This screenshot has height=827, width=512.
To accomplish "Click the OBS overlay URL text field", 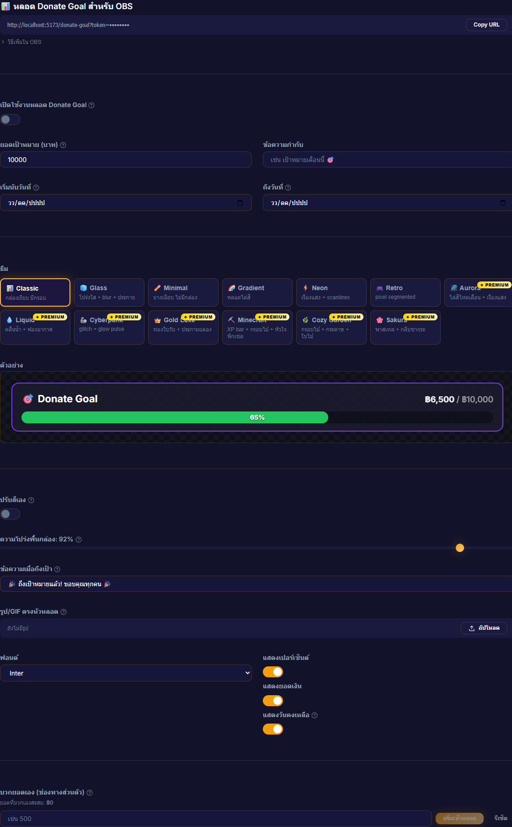I will click(x=233, y=25).
